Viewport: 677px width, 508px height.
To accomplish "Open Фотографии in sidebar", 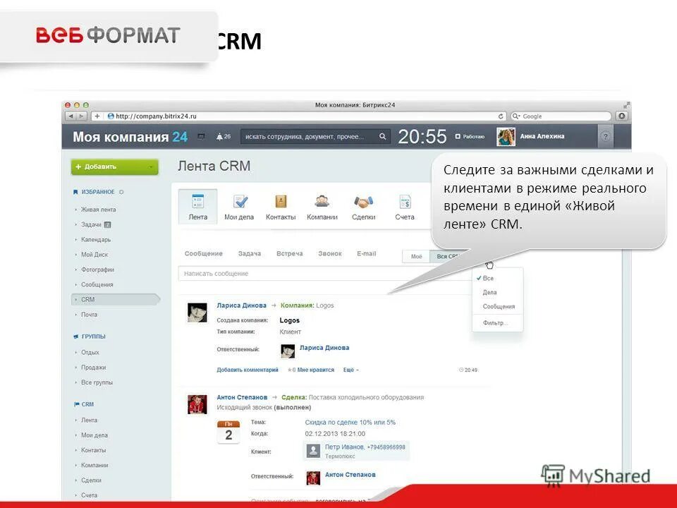I will tap(97, 270).
